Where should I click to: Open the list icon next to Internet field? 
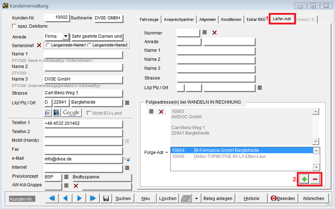coord(127,168)
